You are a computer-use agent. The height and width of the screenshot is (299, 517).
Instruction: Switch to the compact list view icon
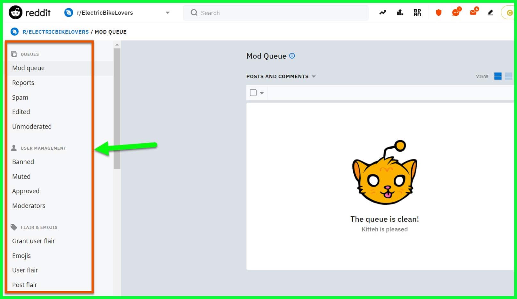(x=509, y=76)
